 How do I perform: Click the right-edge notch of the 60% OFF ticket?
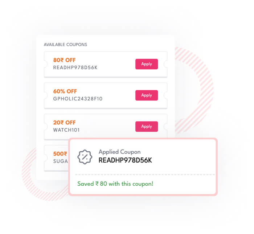coord(166,95)
